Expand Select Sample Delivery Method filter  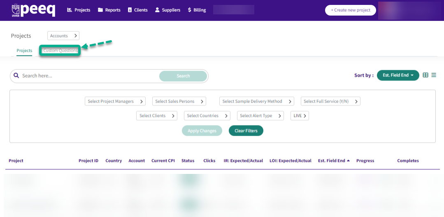click(x=256, y=101)
